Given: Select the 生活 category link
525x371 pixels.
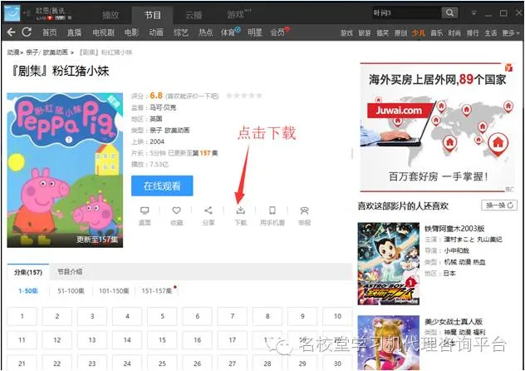Looking at the screenshot, I should click(490, 32).
